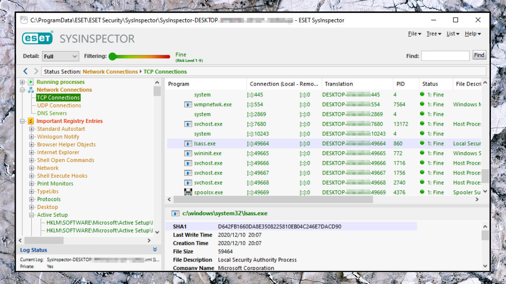Image resolution: width=506 pixels, height=284 pixels.
Task: Expand the Shell Open Commands node
Action: coord(32,160)
